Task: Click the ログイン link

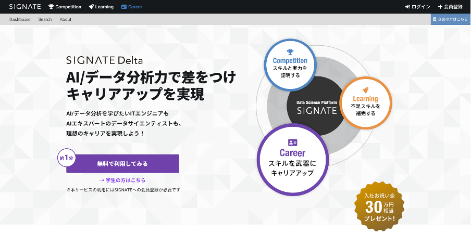Action: 421,7
